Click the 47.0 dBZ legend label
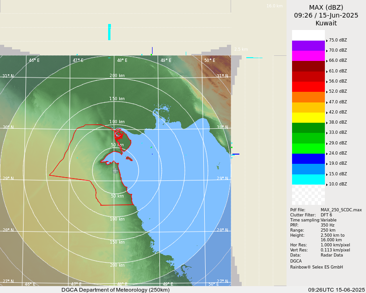Image resolution: width=366 pixels, height=293 pixels. point(338,102)
